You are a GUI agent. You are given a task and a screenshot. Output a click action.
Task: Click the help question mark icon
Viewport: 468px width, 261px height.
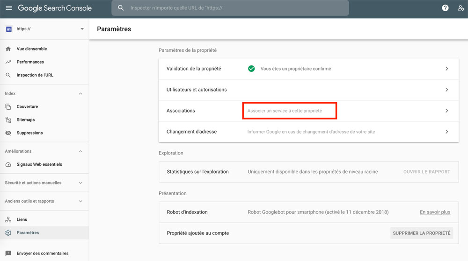[445, 8]
